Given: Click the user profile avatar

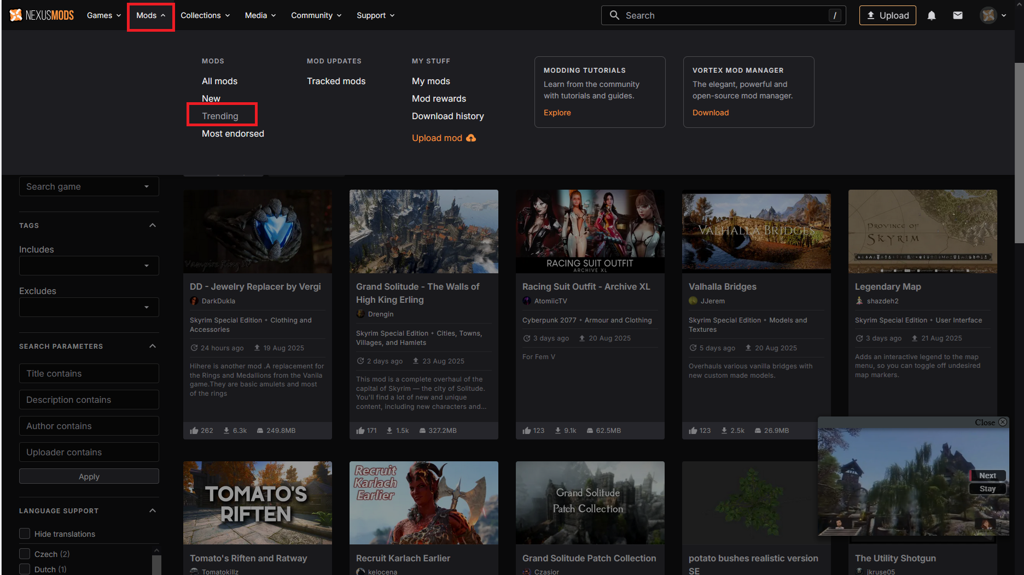Looking at the screenshot, I should [988, 15].
